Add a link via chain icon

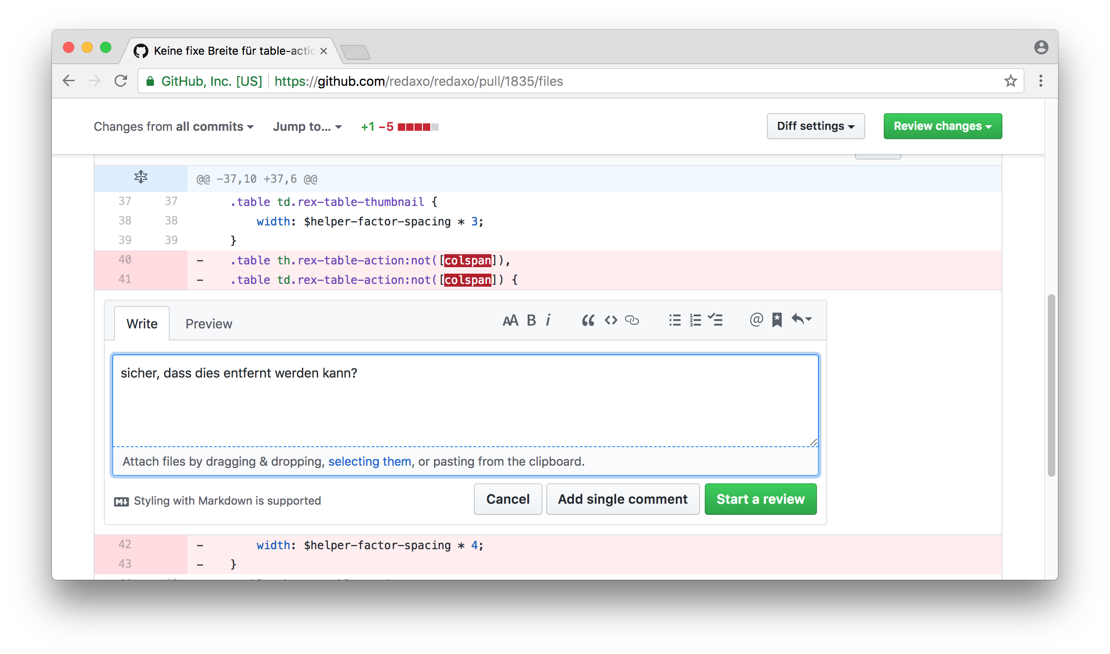pos(632,320)
